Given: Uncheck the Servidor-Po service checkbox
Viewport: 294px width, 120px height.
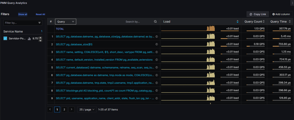Looking at the screenshot, I should pyautogui.click(x=5, y=38).
